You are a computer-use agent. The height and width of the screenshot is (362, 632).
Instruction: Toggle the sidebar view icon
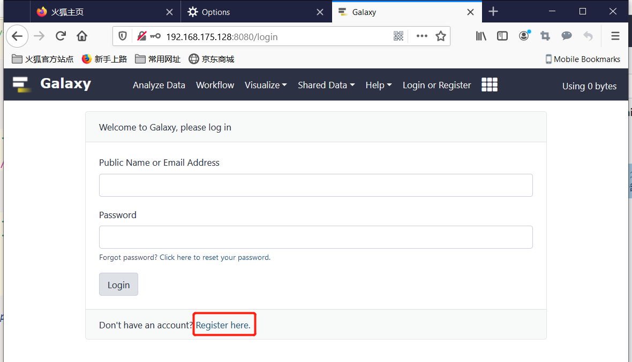pyautogui.click(x=502, y=36)
